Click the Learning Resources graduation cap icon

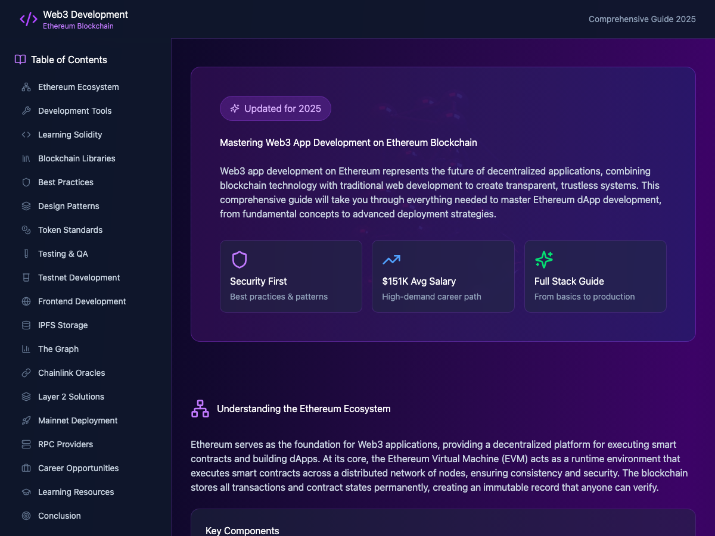click(26, 492)
